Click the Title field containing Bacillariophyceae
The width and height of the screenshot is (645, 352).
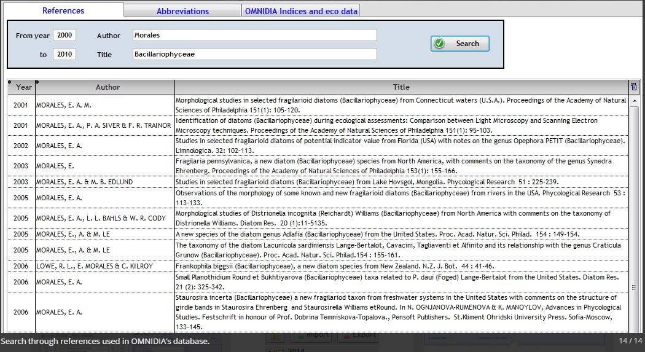pos(254,55)
